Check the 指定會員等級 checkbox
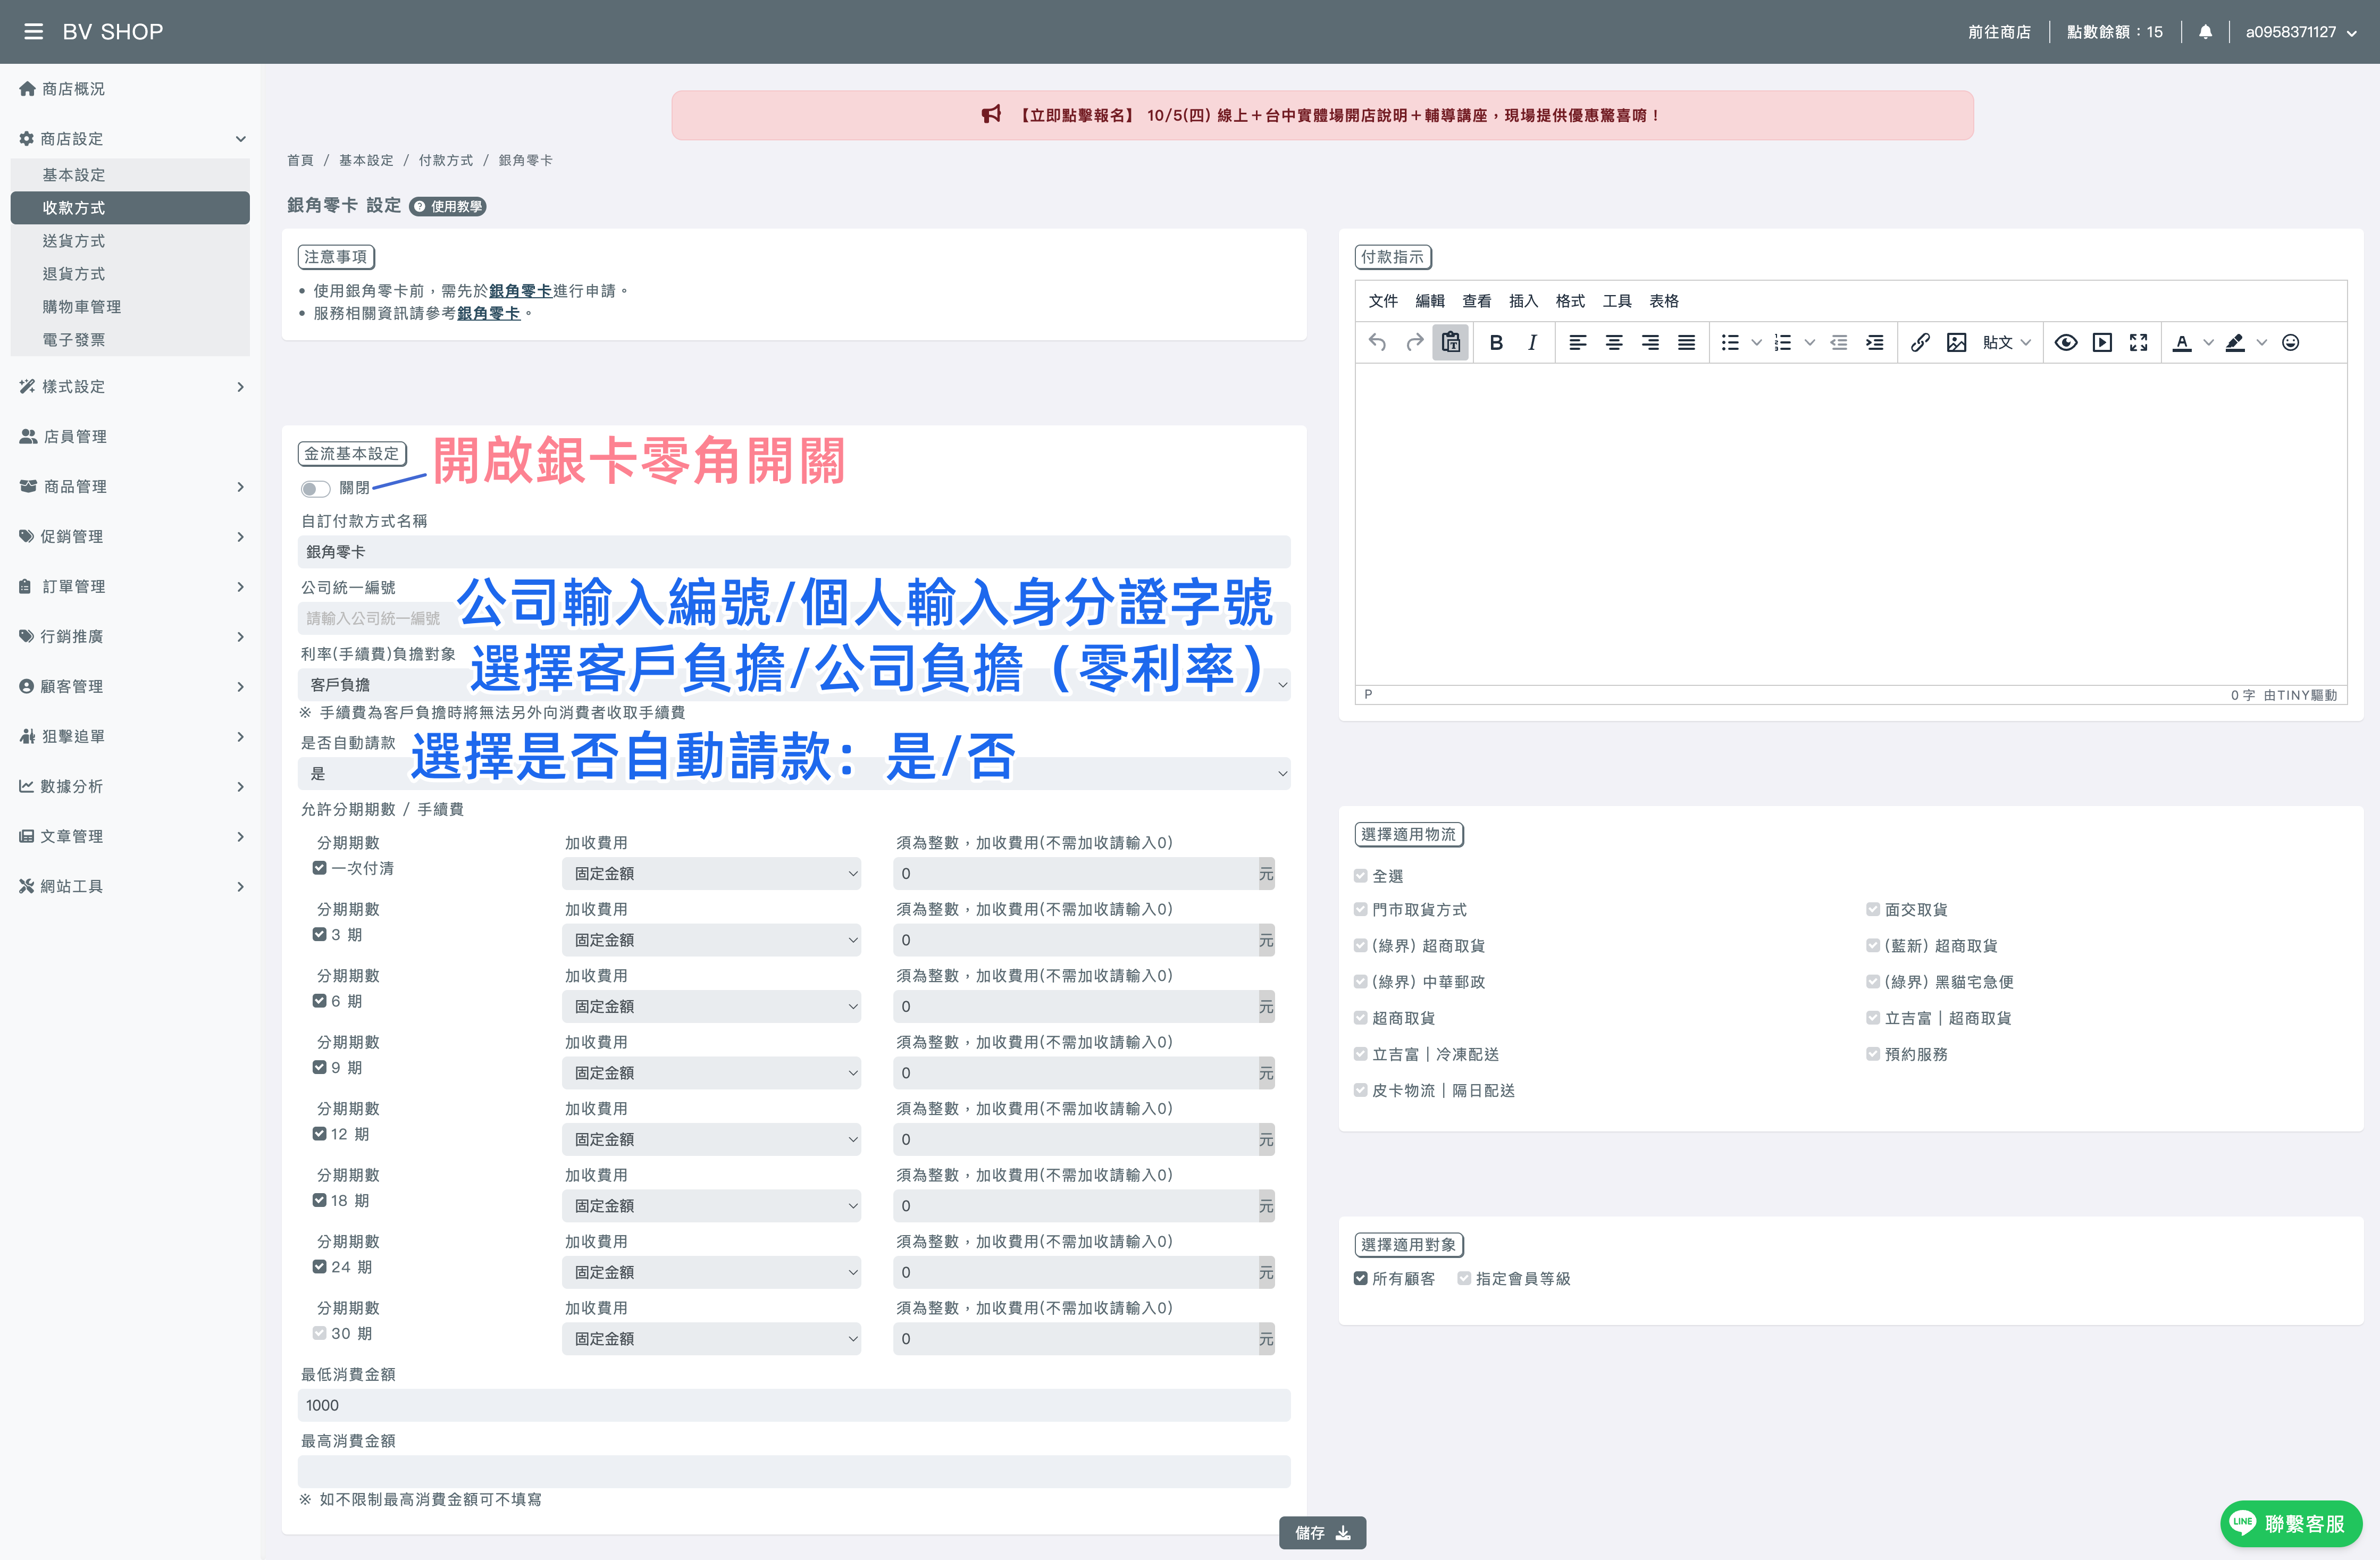The height and width of the screenshot is (1560, 2380). pyautogui.click(x=1464, y=1279)
